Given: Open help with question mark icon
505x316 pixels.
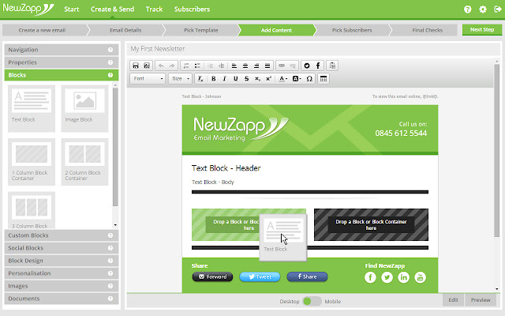Looking at the screenshot, I should [468, 9].
